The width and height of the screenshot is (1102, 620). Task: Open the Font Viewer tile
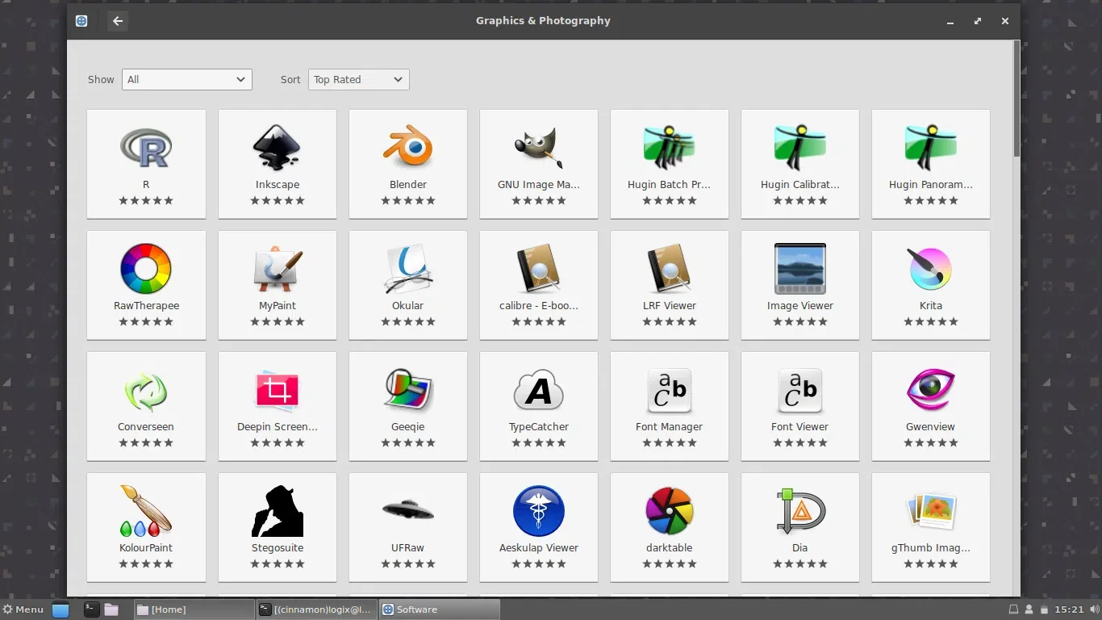coord(800,406)
